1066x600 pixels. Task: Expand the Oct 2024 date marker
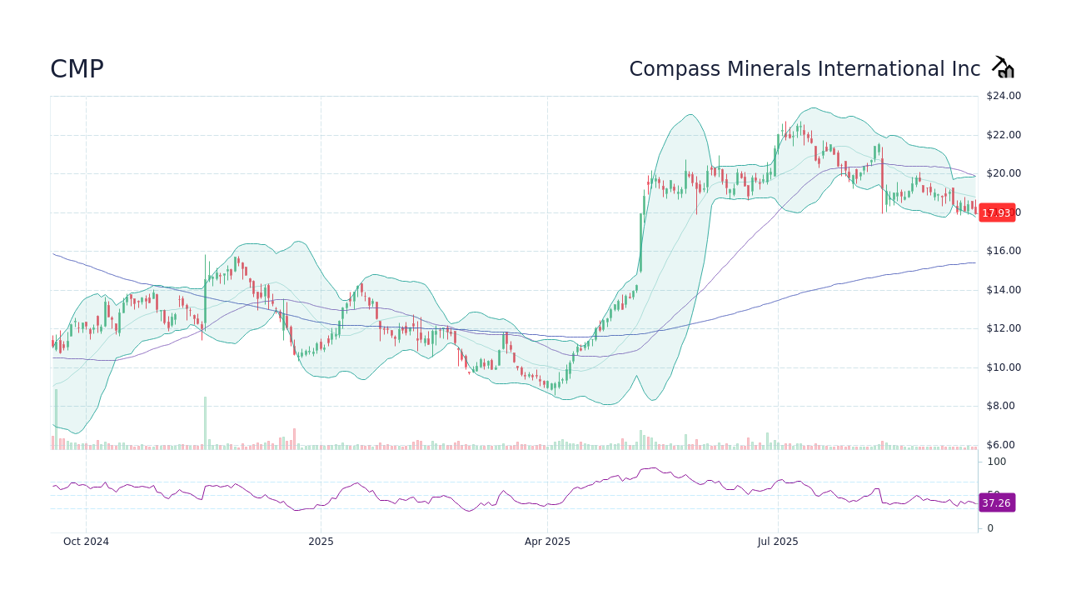(86, 541)
